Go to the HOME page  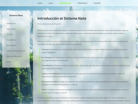[x=40, y=3]
